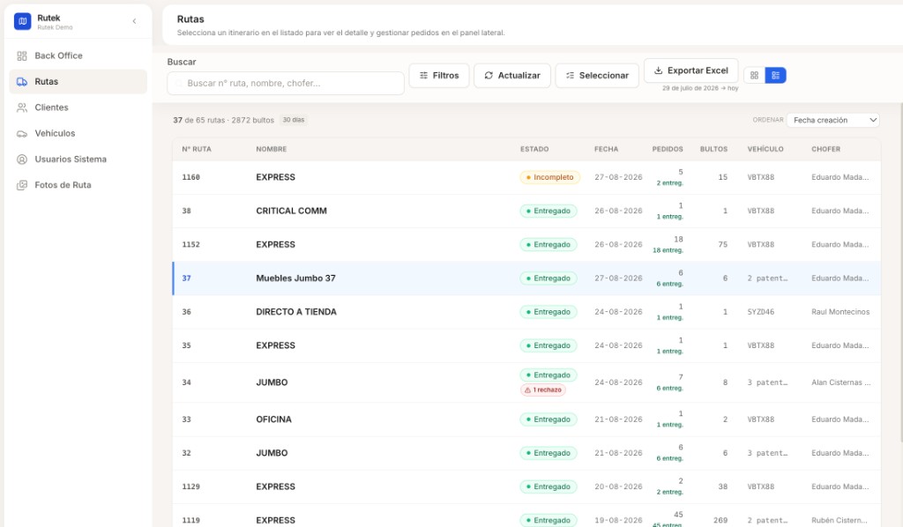Click the Incompleto status badge
Image resolution: width=903 pixels, height=527 pixels.
[549, 177]
